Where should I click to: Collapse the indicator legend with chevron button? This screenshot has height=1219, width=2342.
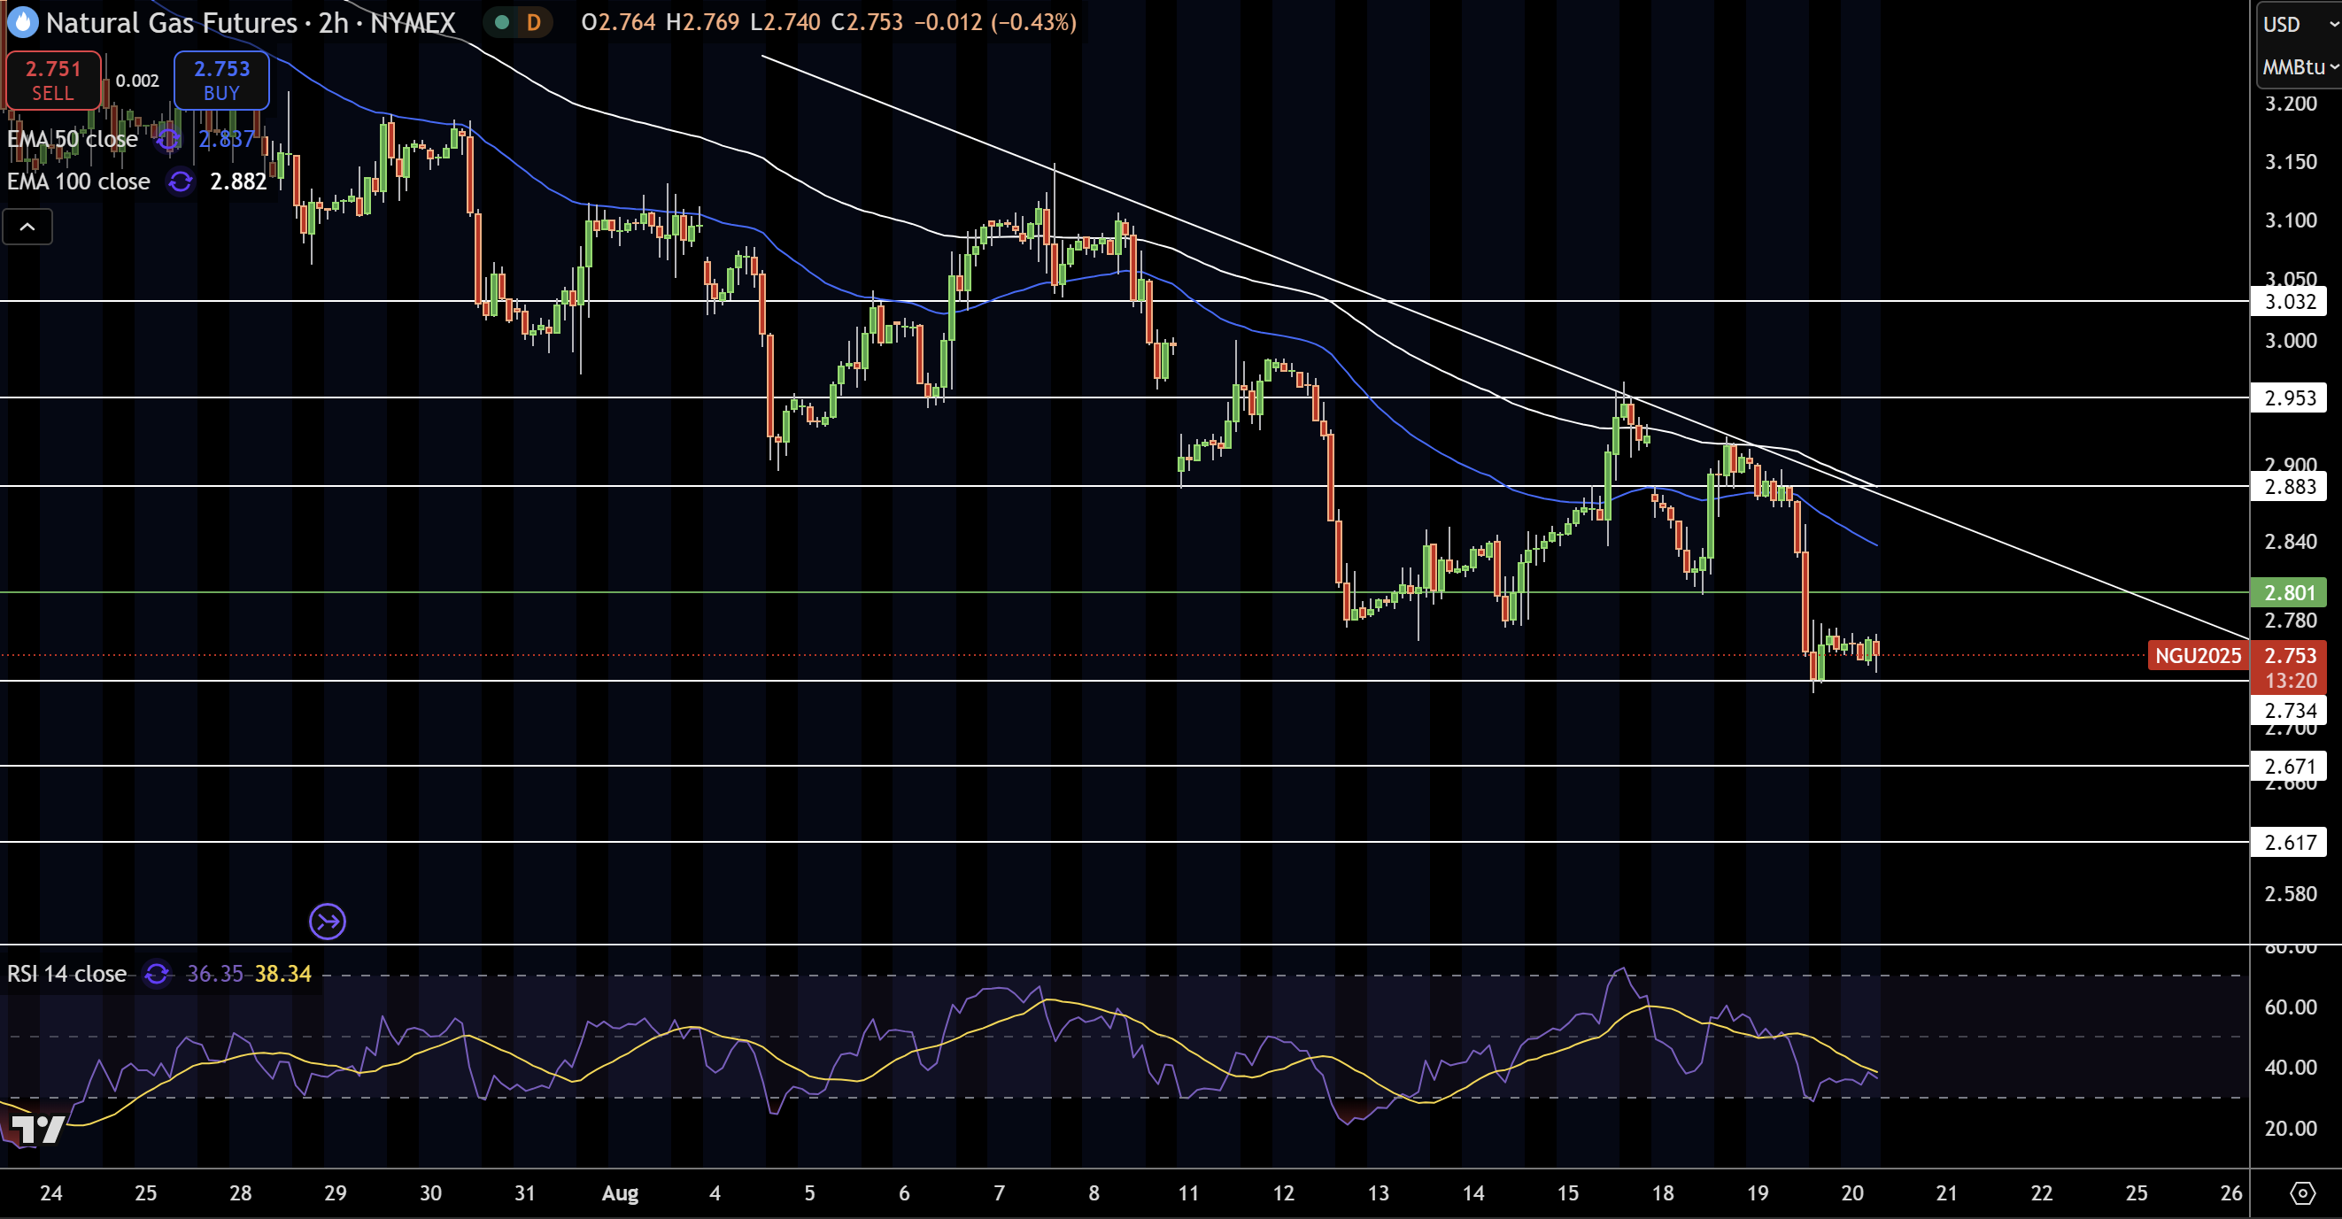click(x=27, y=227)
